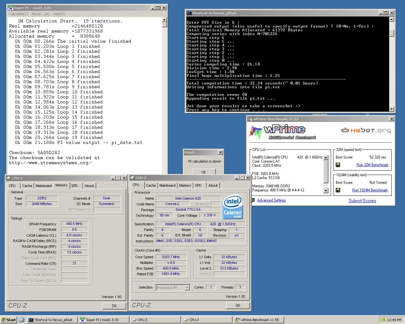Click the quick launch icon beside Start
Viewport: 405px width, 324px height.
22,320
